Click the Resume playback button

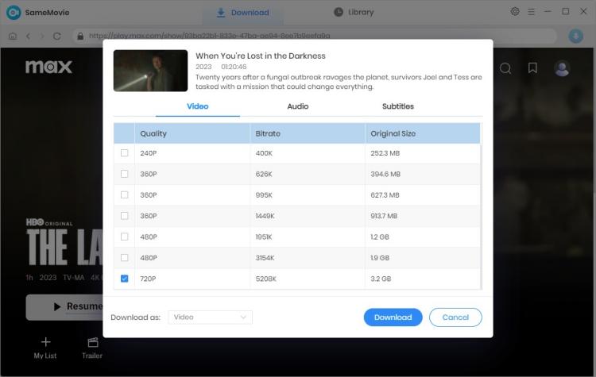[x=64, y=307]
